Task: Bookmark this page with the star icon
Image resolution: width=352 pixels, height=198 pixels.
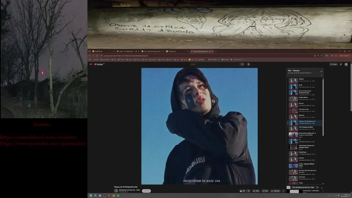Action: click(321, 56)
